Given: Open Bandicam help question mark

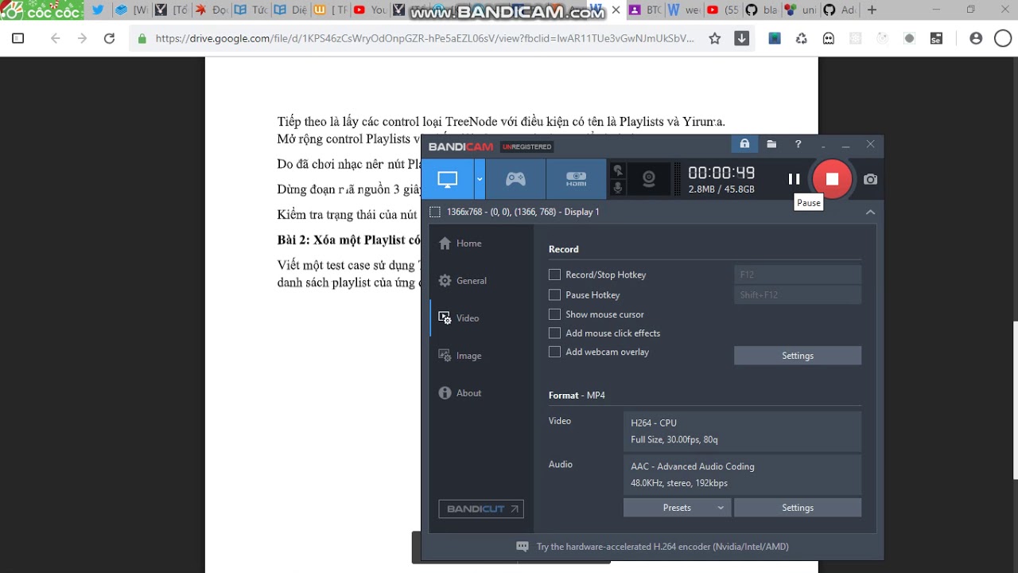Looking at the screenshot, I should tap(798, 144).
